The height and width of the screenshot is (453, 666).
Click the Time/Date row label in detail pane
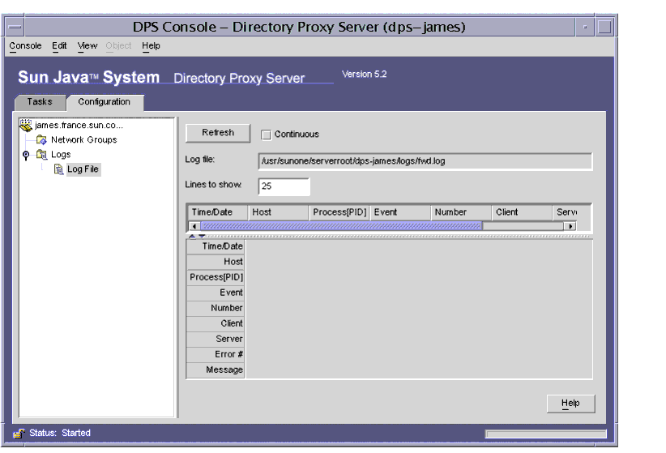216,246
